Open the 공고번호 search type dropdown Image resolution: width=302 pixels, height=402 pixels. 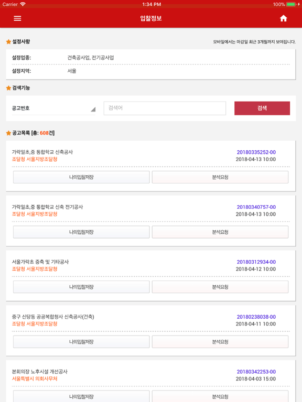pyautogui.click(x=53, y=108)
